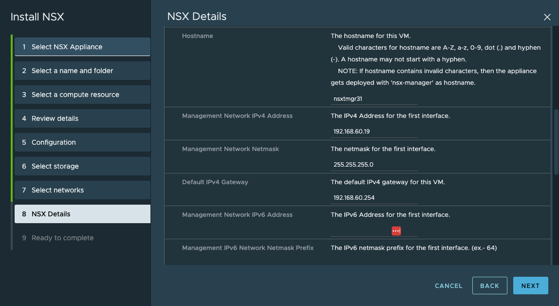Viewport: 559px width, 306px height.
Task: Select step 8 NSX Details
Action: (82, 214)
